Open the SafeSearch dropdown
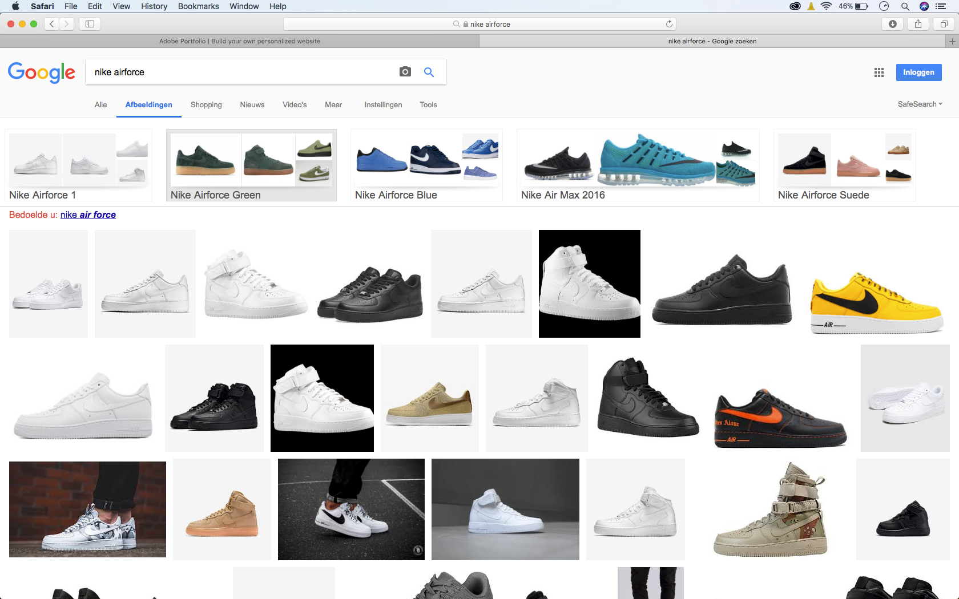 pyautogui.click(x=920, y=104)
